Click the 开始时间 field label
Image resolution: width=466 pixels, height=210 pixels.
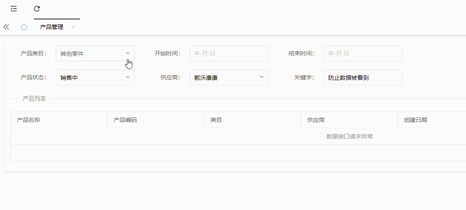(167, 53)
